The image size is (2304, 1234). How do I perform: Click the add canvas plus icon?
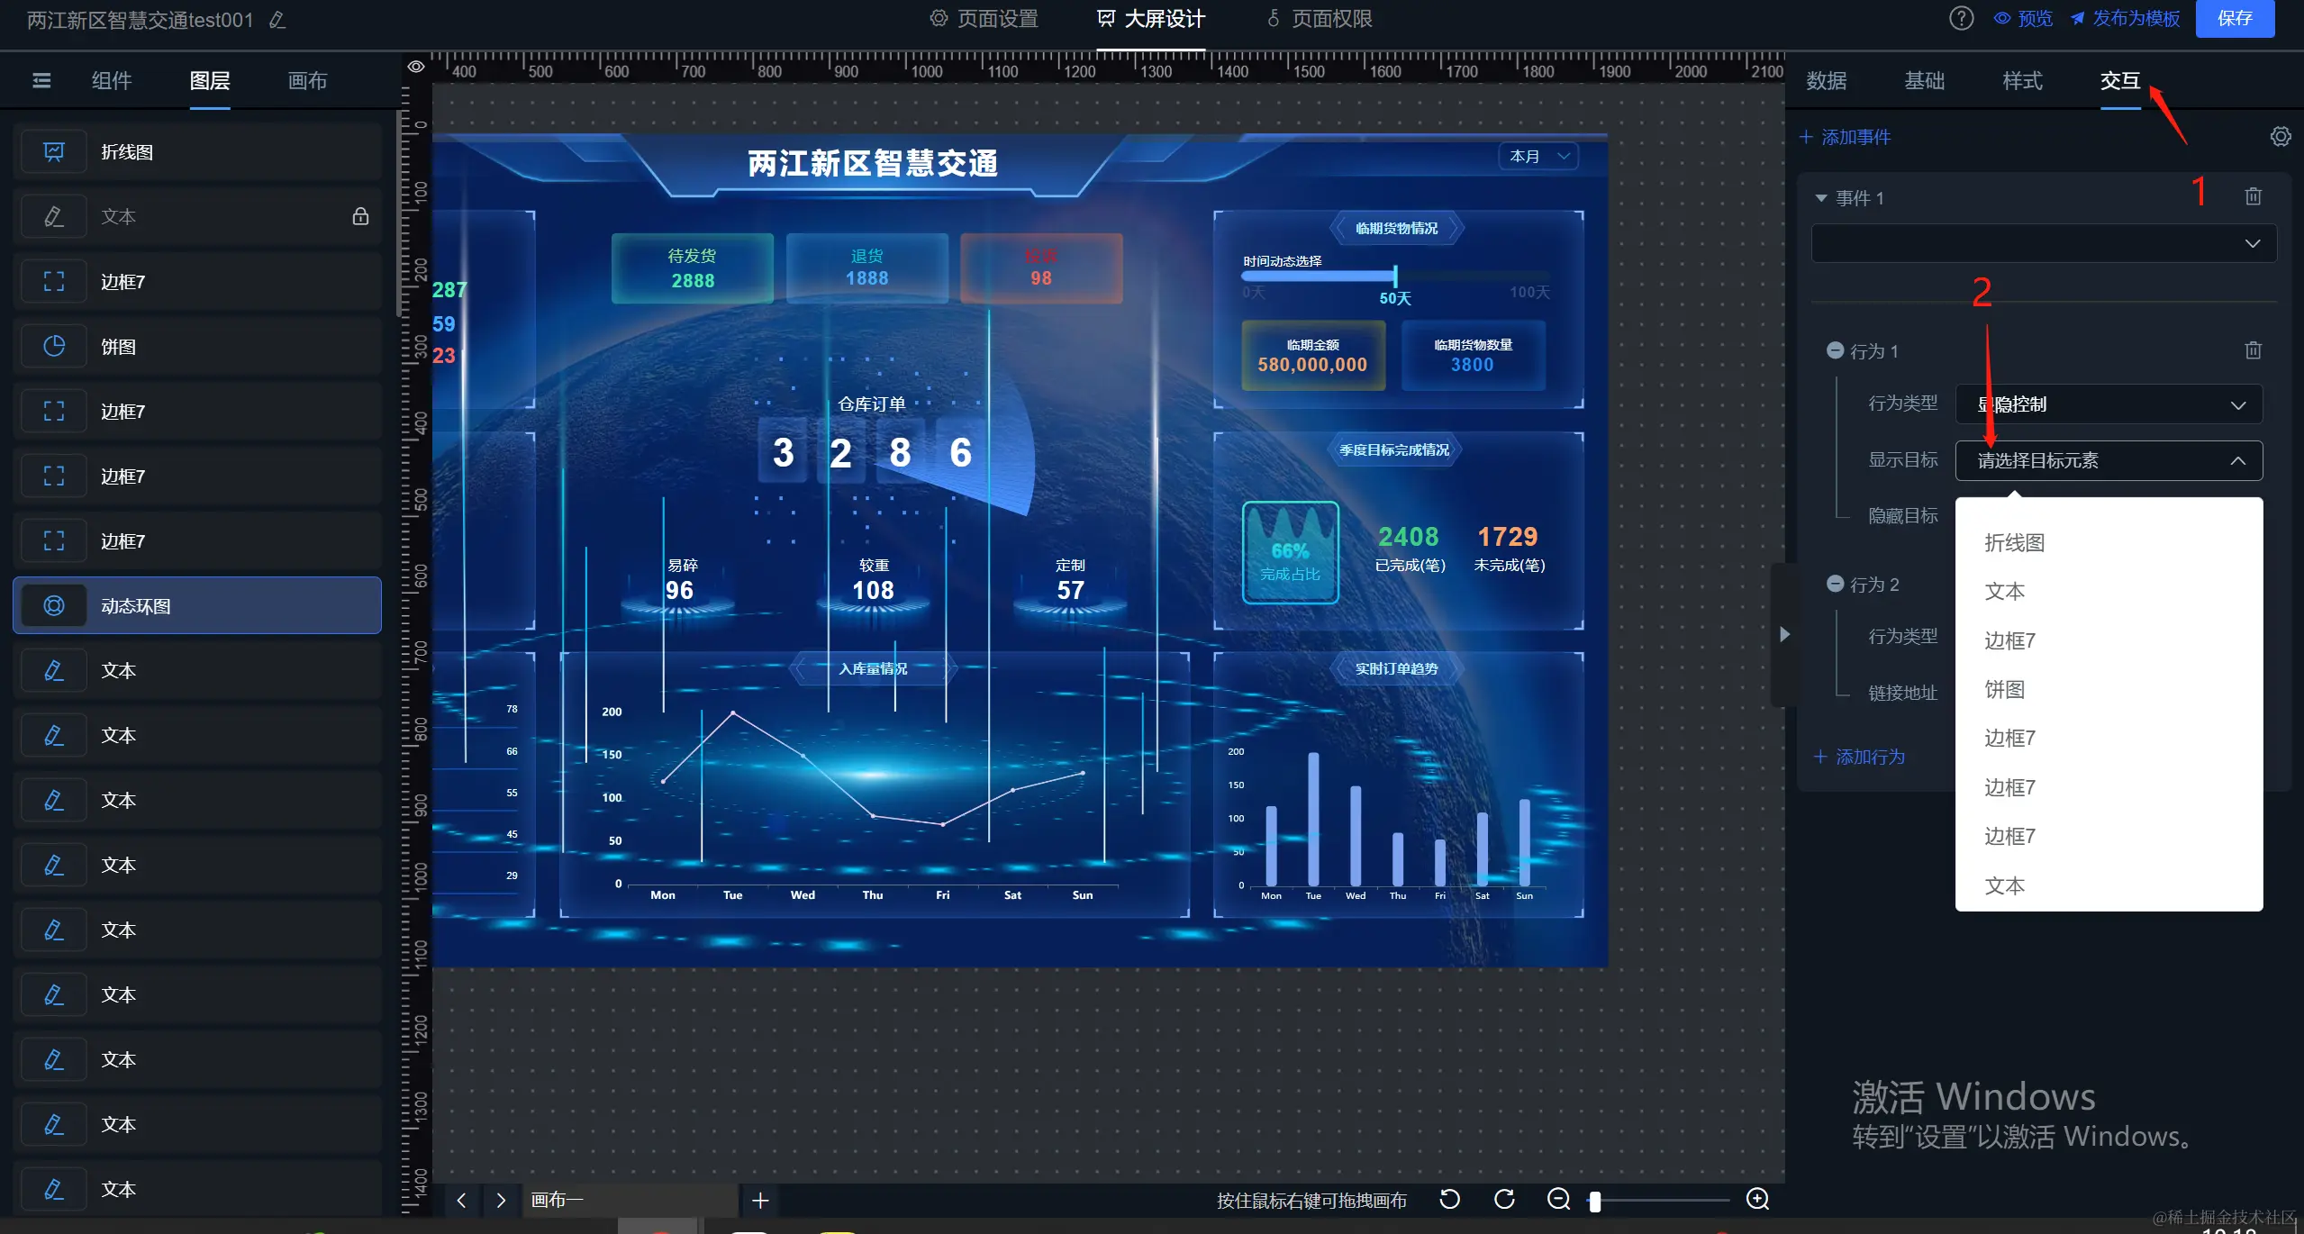point(759,1200)
